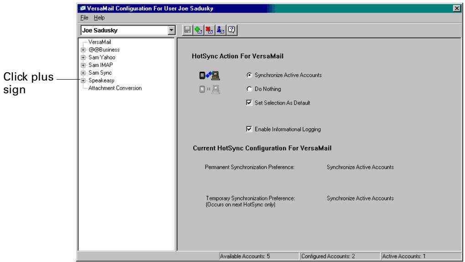Open the Help menu

[99, 17]
